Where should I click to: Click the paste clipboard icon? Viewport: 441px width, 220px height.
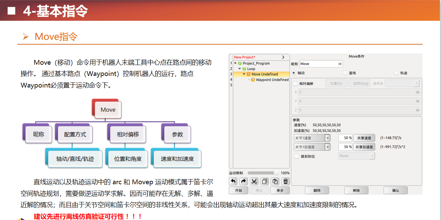click(275, 182)
